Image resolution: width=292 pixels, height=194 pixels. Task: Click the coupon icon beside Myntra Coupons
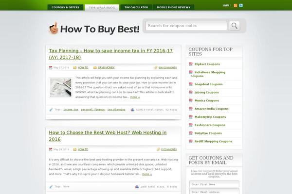[x=191, y=100]
